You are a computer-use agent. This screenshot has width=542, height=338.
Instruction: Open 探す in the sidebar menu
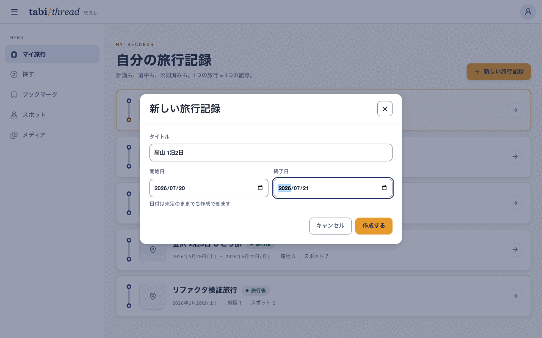point(52,74)
